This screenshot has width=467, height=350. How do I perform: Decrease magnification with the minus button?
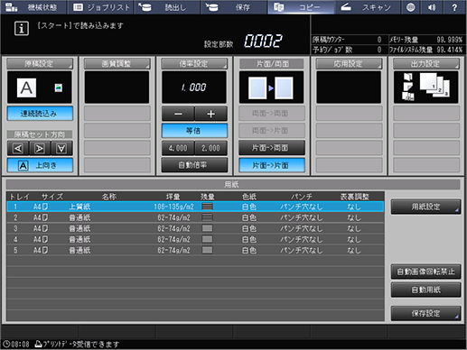pyautogui.click(x=178, y=114)
